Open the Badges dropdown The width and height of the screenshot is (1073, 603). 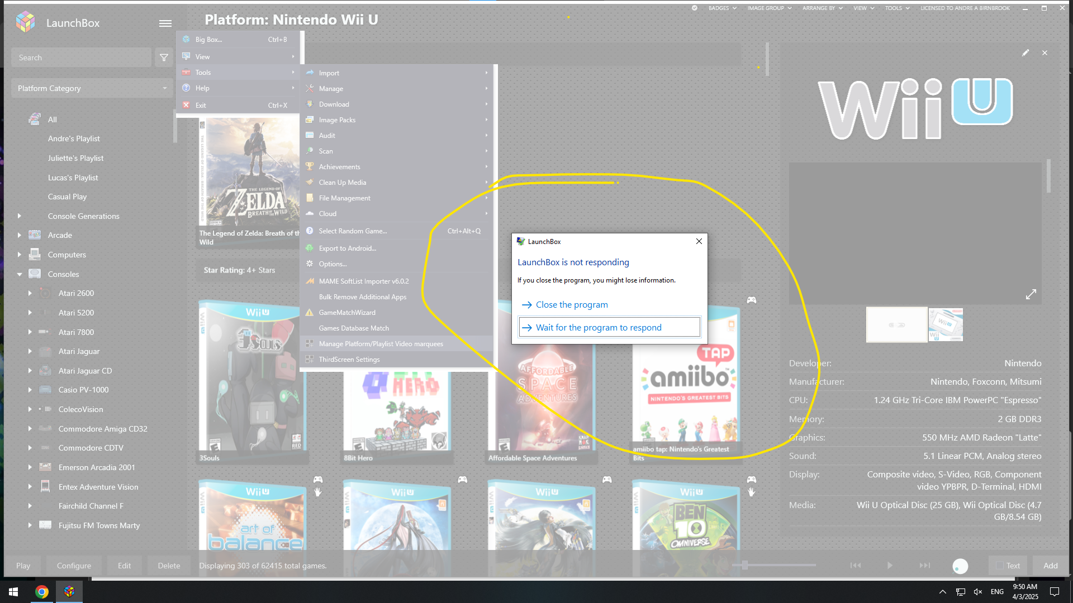723,8
